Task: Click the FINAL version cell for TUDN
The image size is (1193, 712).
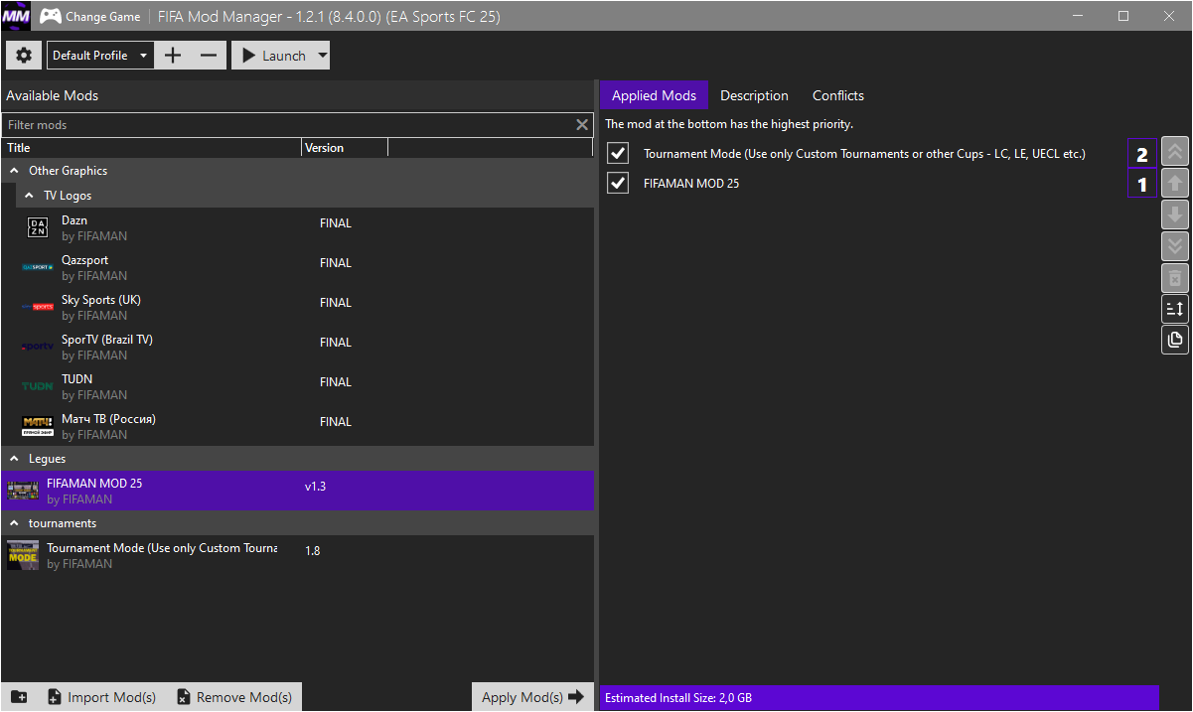Action: (336, 382)
